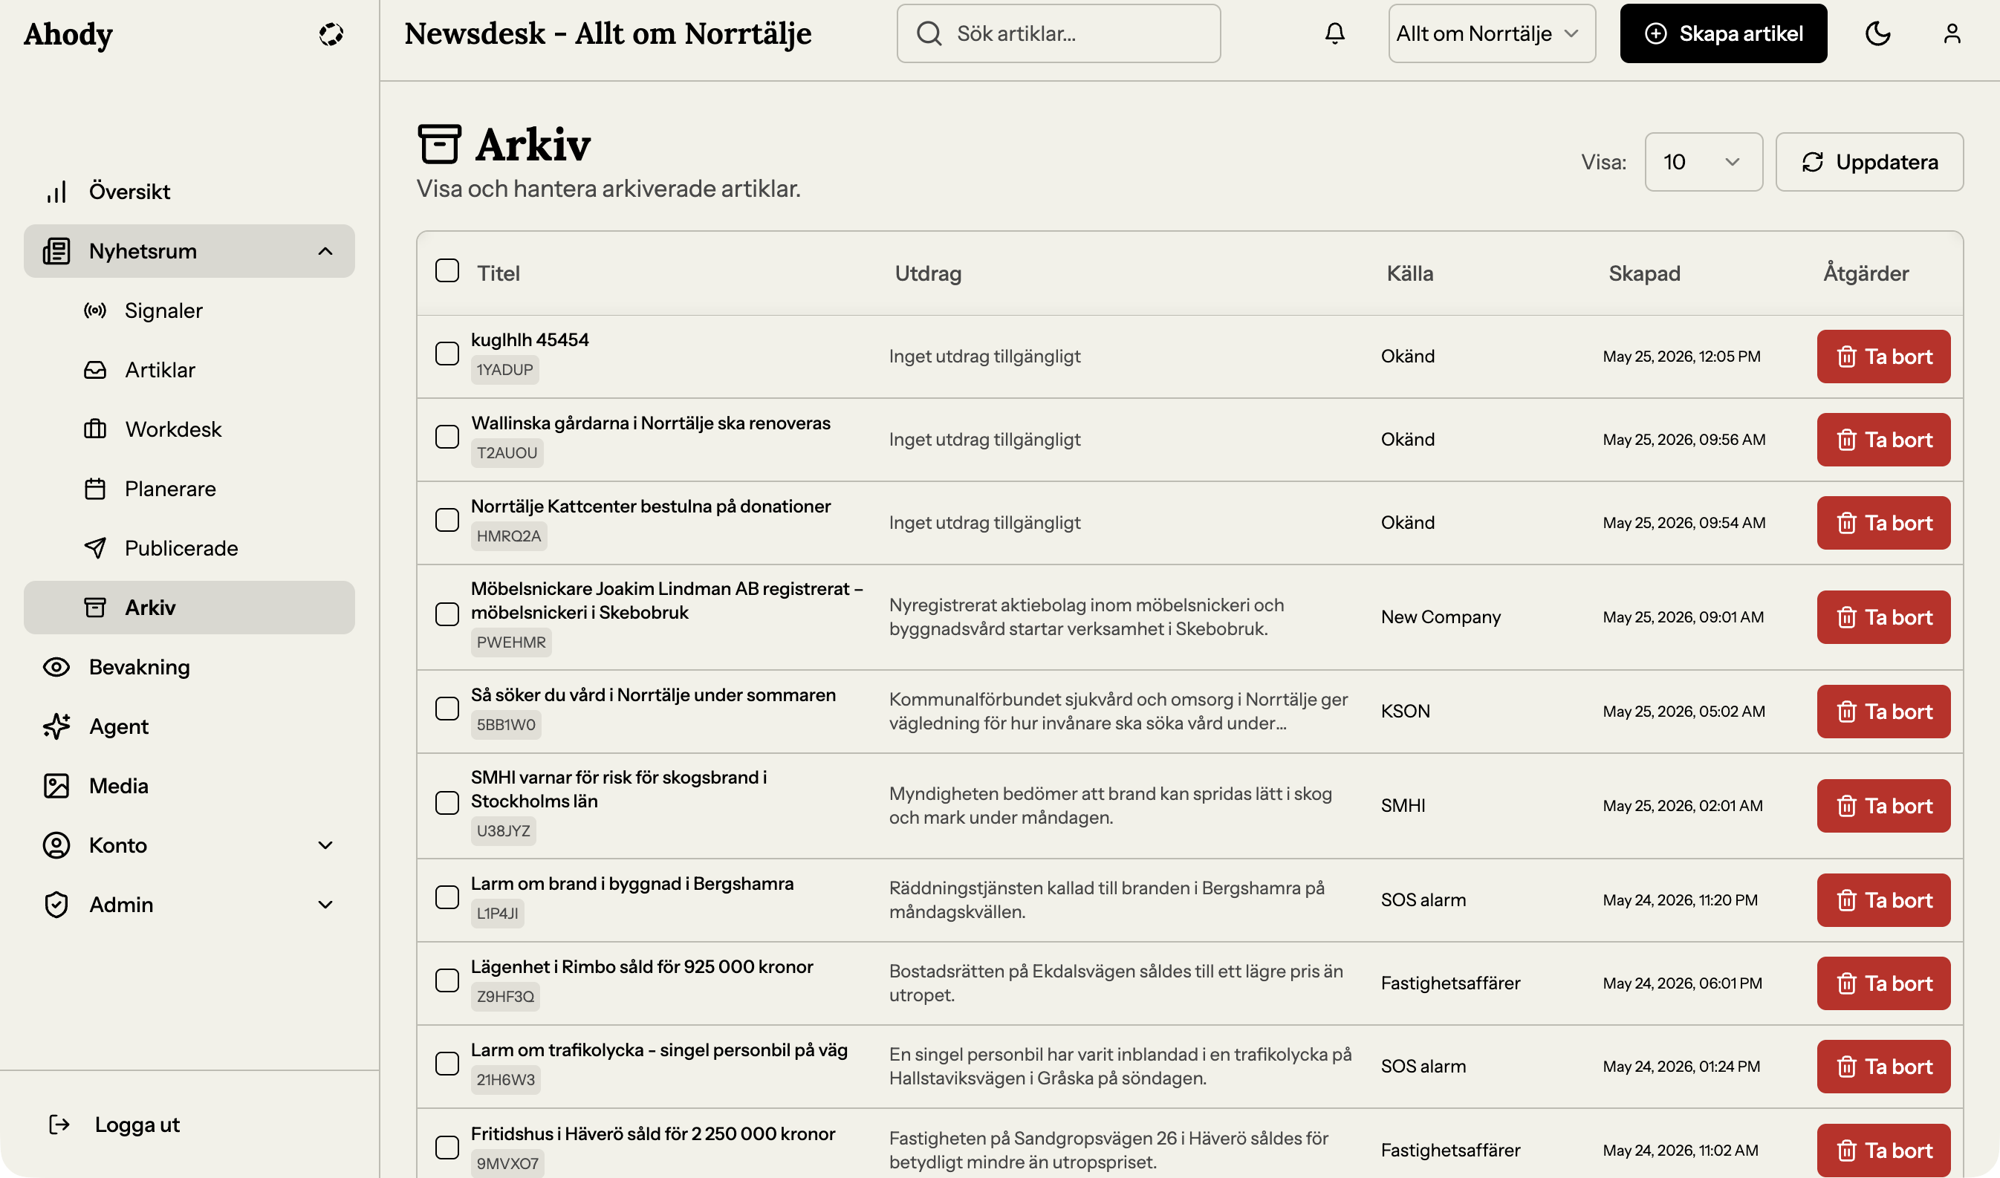
Task: Click the Uppdatera button
Action: (1869, 162)
